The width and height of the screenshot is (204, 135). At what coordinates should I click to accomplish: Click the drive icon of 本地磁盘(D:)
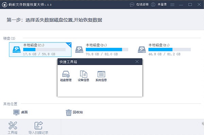coord(79,50)
